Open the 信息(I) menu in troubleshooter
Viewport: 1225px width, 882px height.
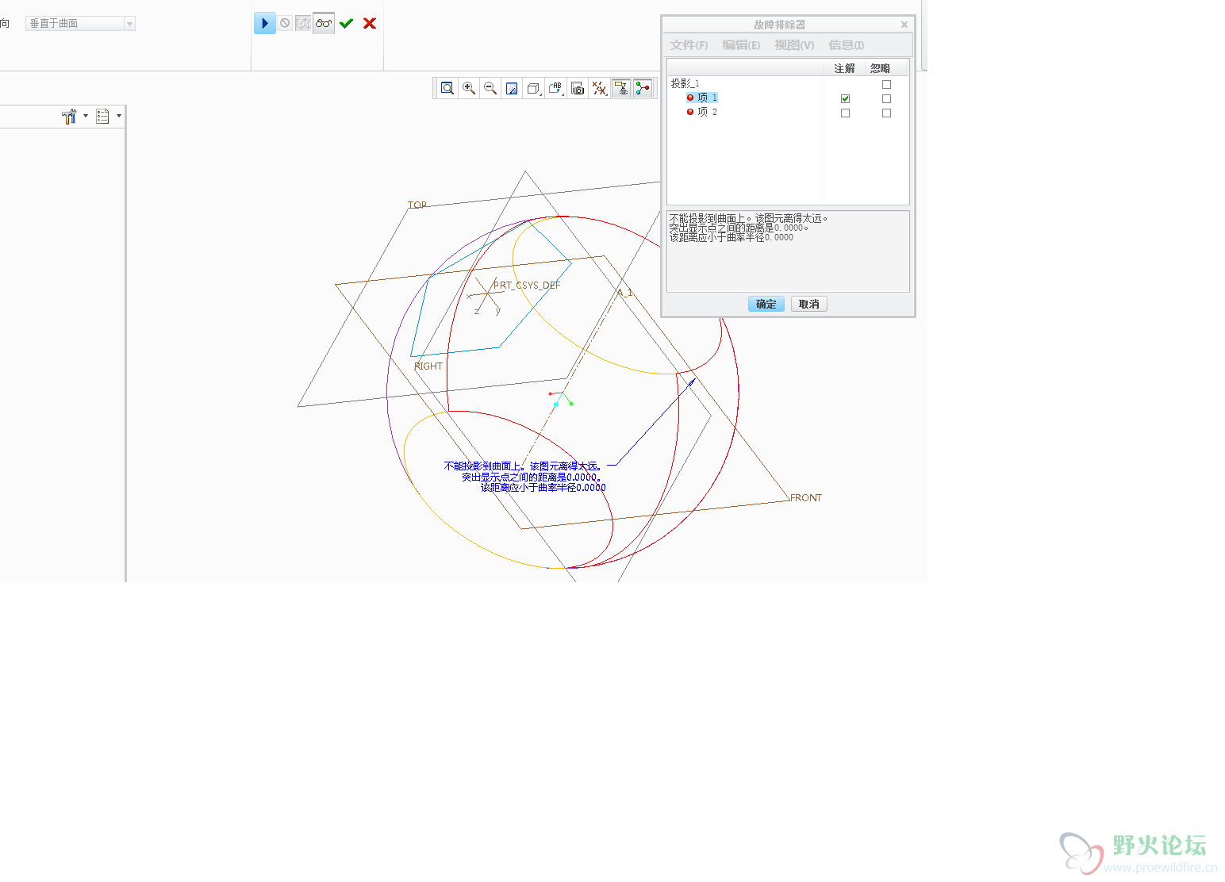[847, 45]
